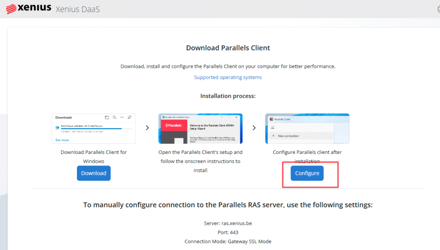Click See more in the Downloads thumbnail
Screen dimensions: 440x250
pyautogui.click(x=62, y=140)
